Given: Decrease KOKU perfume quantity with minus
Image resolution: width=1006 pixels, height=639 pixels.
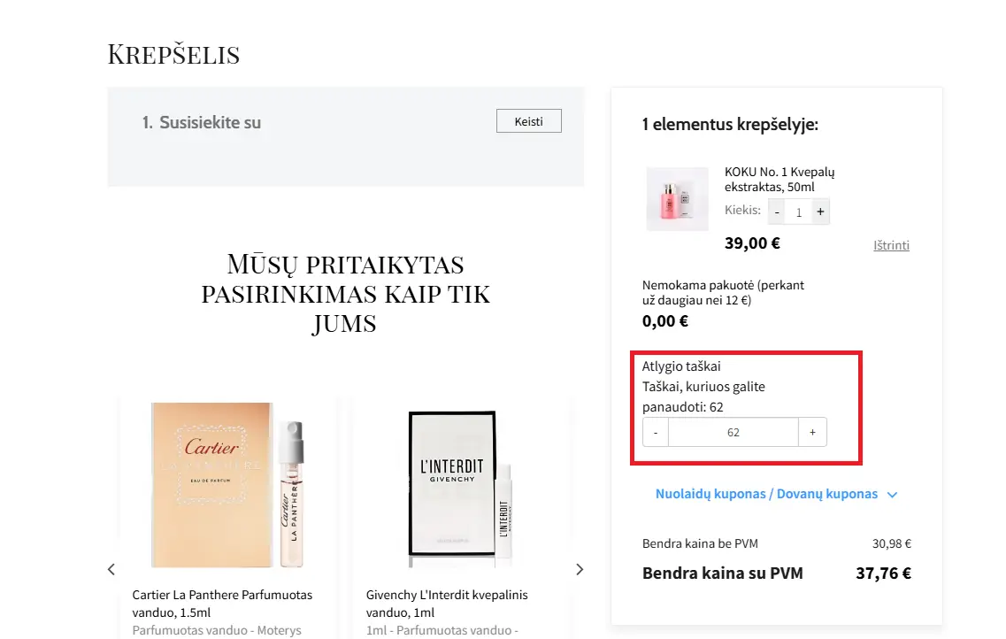Looking at the screenshot, I should pyautogui.click(x=776, y=212).
